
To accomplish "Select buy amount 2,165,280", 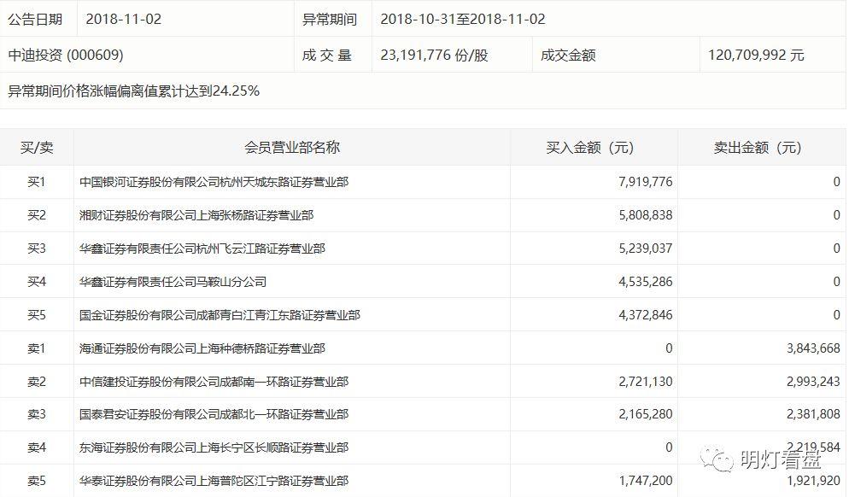I will click(x=646, y=415).
